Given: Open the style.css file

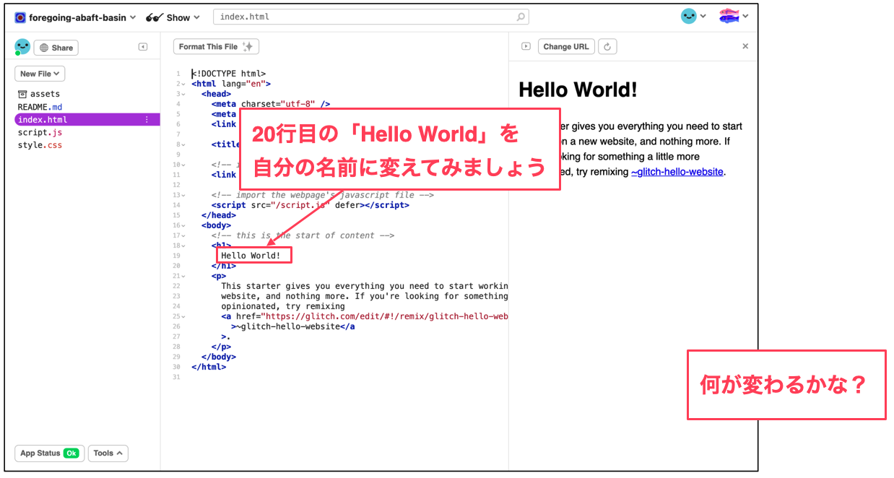Looking at the screenshot, I should click(x=40, y=145).
